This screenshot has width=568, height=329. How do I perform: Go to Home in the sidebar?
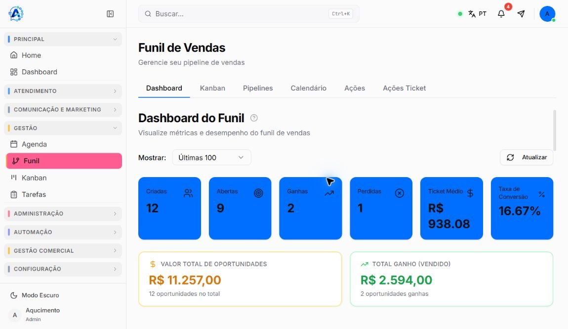[64, 55]
